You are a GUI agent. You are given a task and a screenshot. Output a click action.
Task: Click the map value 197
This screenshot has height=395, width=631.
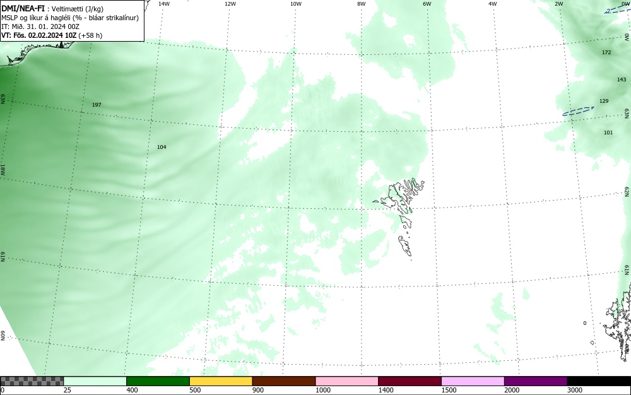pos(97,105)
